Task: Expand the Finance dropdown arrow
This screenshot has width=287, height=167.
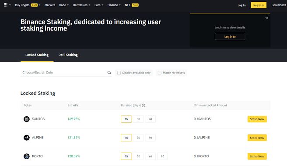Action: (120, 5)
